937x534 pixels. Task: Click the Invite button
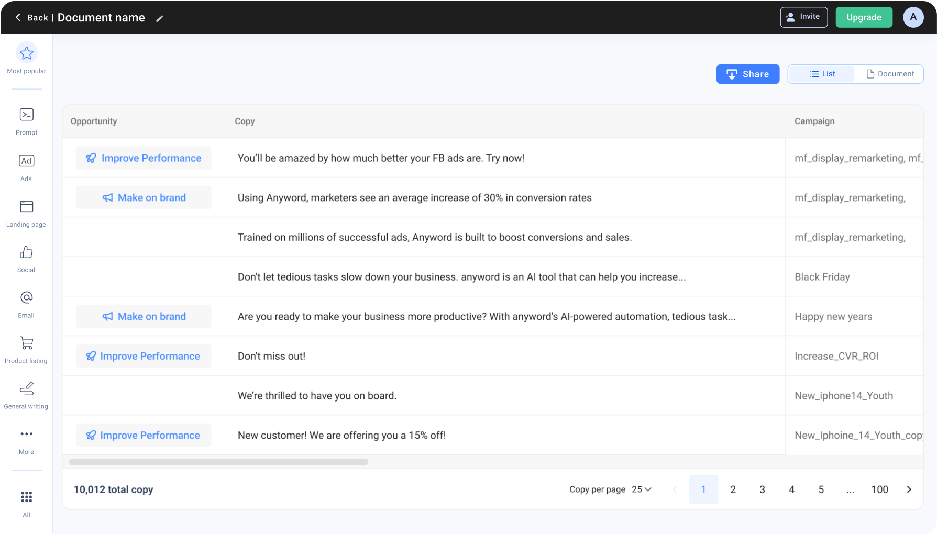click(803, 17)
